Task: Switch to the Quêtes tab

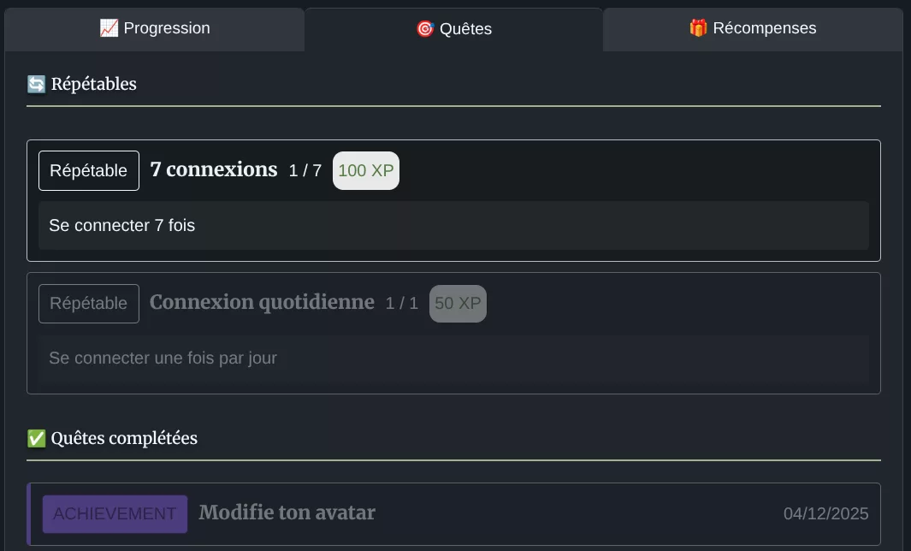Action: click(454, 29)
